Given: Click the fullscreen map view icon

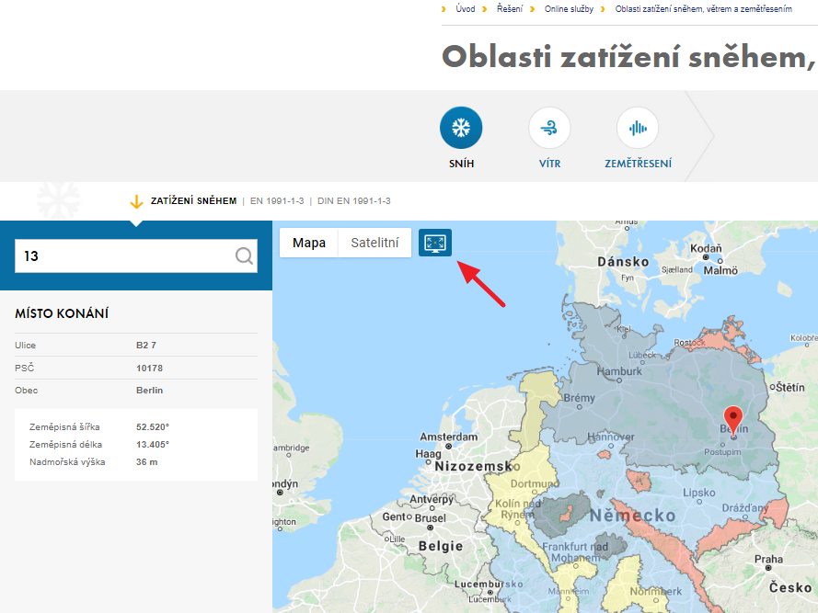Looking at the screenshot, I should coord(434,243).
